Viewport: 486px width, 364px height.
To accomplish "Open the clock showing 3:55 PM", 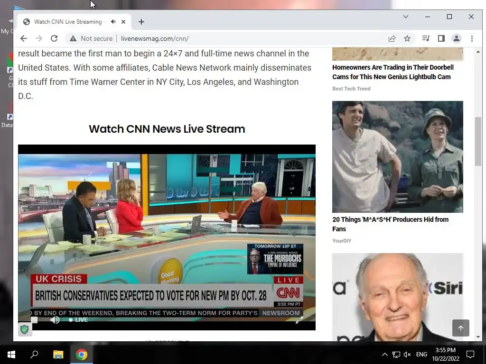I will [x=445, y=355].
